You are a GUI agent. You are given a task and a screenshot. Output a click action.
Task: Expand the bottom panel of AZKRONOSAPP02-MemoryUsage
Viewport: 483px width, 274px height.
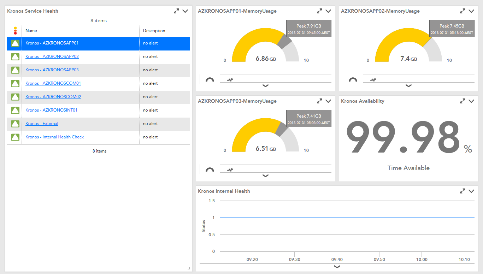[x=409, y=86]
